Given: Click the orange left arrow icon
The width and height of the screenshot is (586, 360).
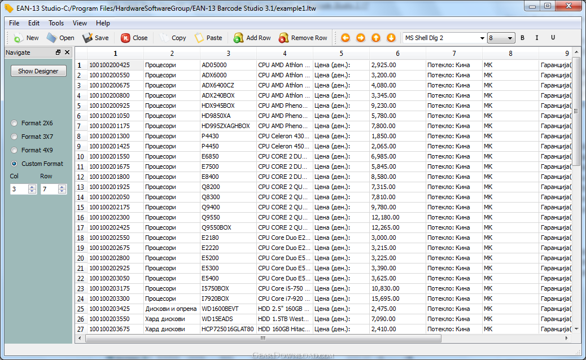Looking at the screenshot, I should pyautogui.click(x=346, y=38).
